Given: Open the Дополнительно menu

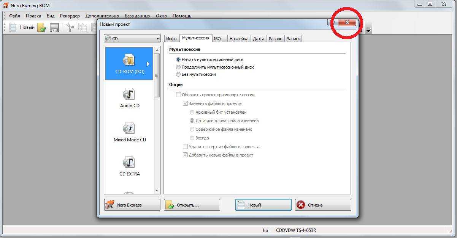Looking at the screenshot, I should click(x=102, y=16).
